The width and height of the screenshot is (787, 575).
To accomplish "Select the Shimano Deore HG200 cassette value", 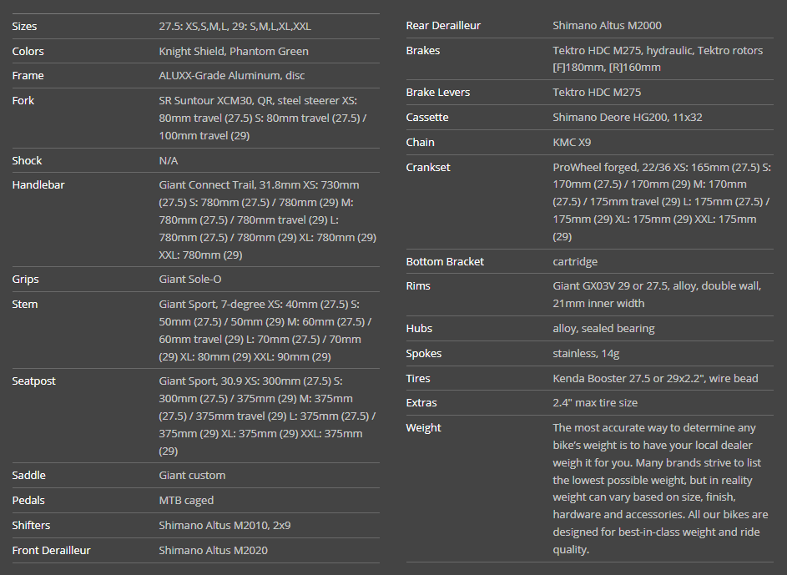I will (x=627, y=118).
